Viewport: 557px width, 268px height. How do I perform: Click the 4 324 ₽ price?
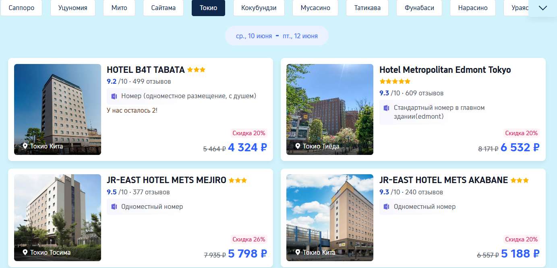point(247,147)
